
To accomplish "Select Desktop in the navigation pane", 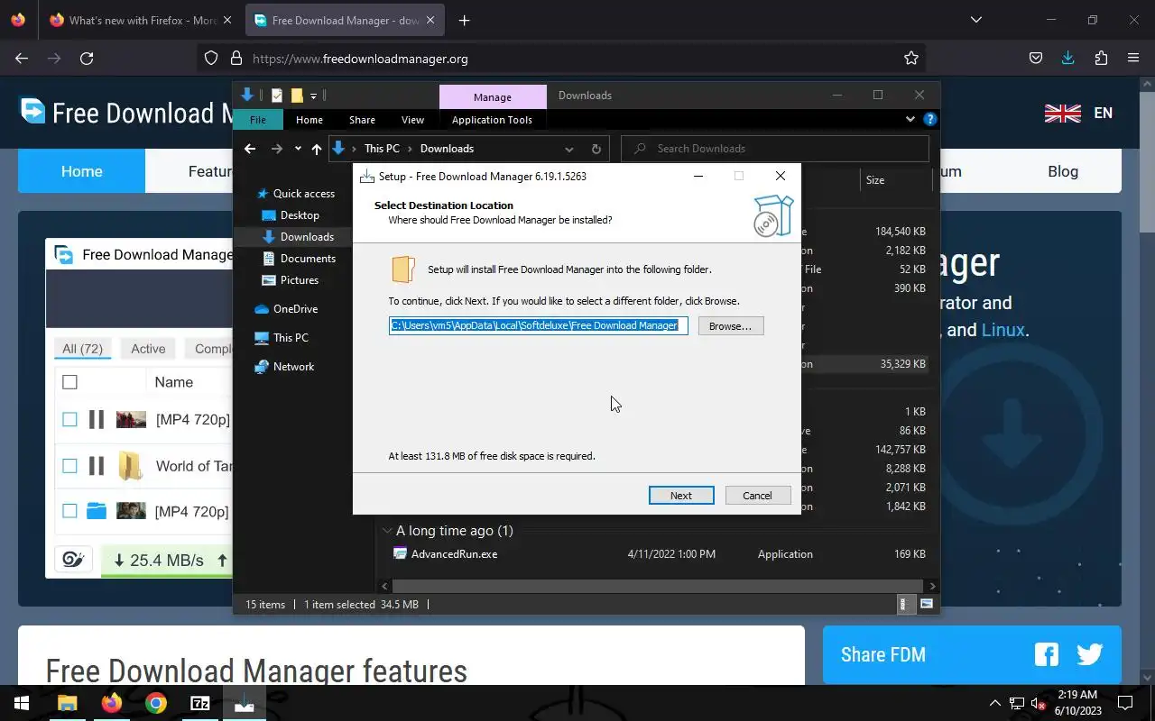I will 300,215.
